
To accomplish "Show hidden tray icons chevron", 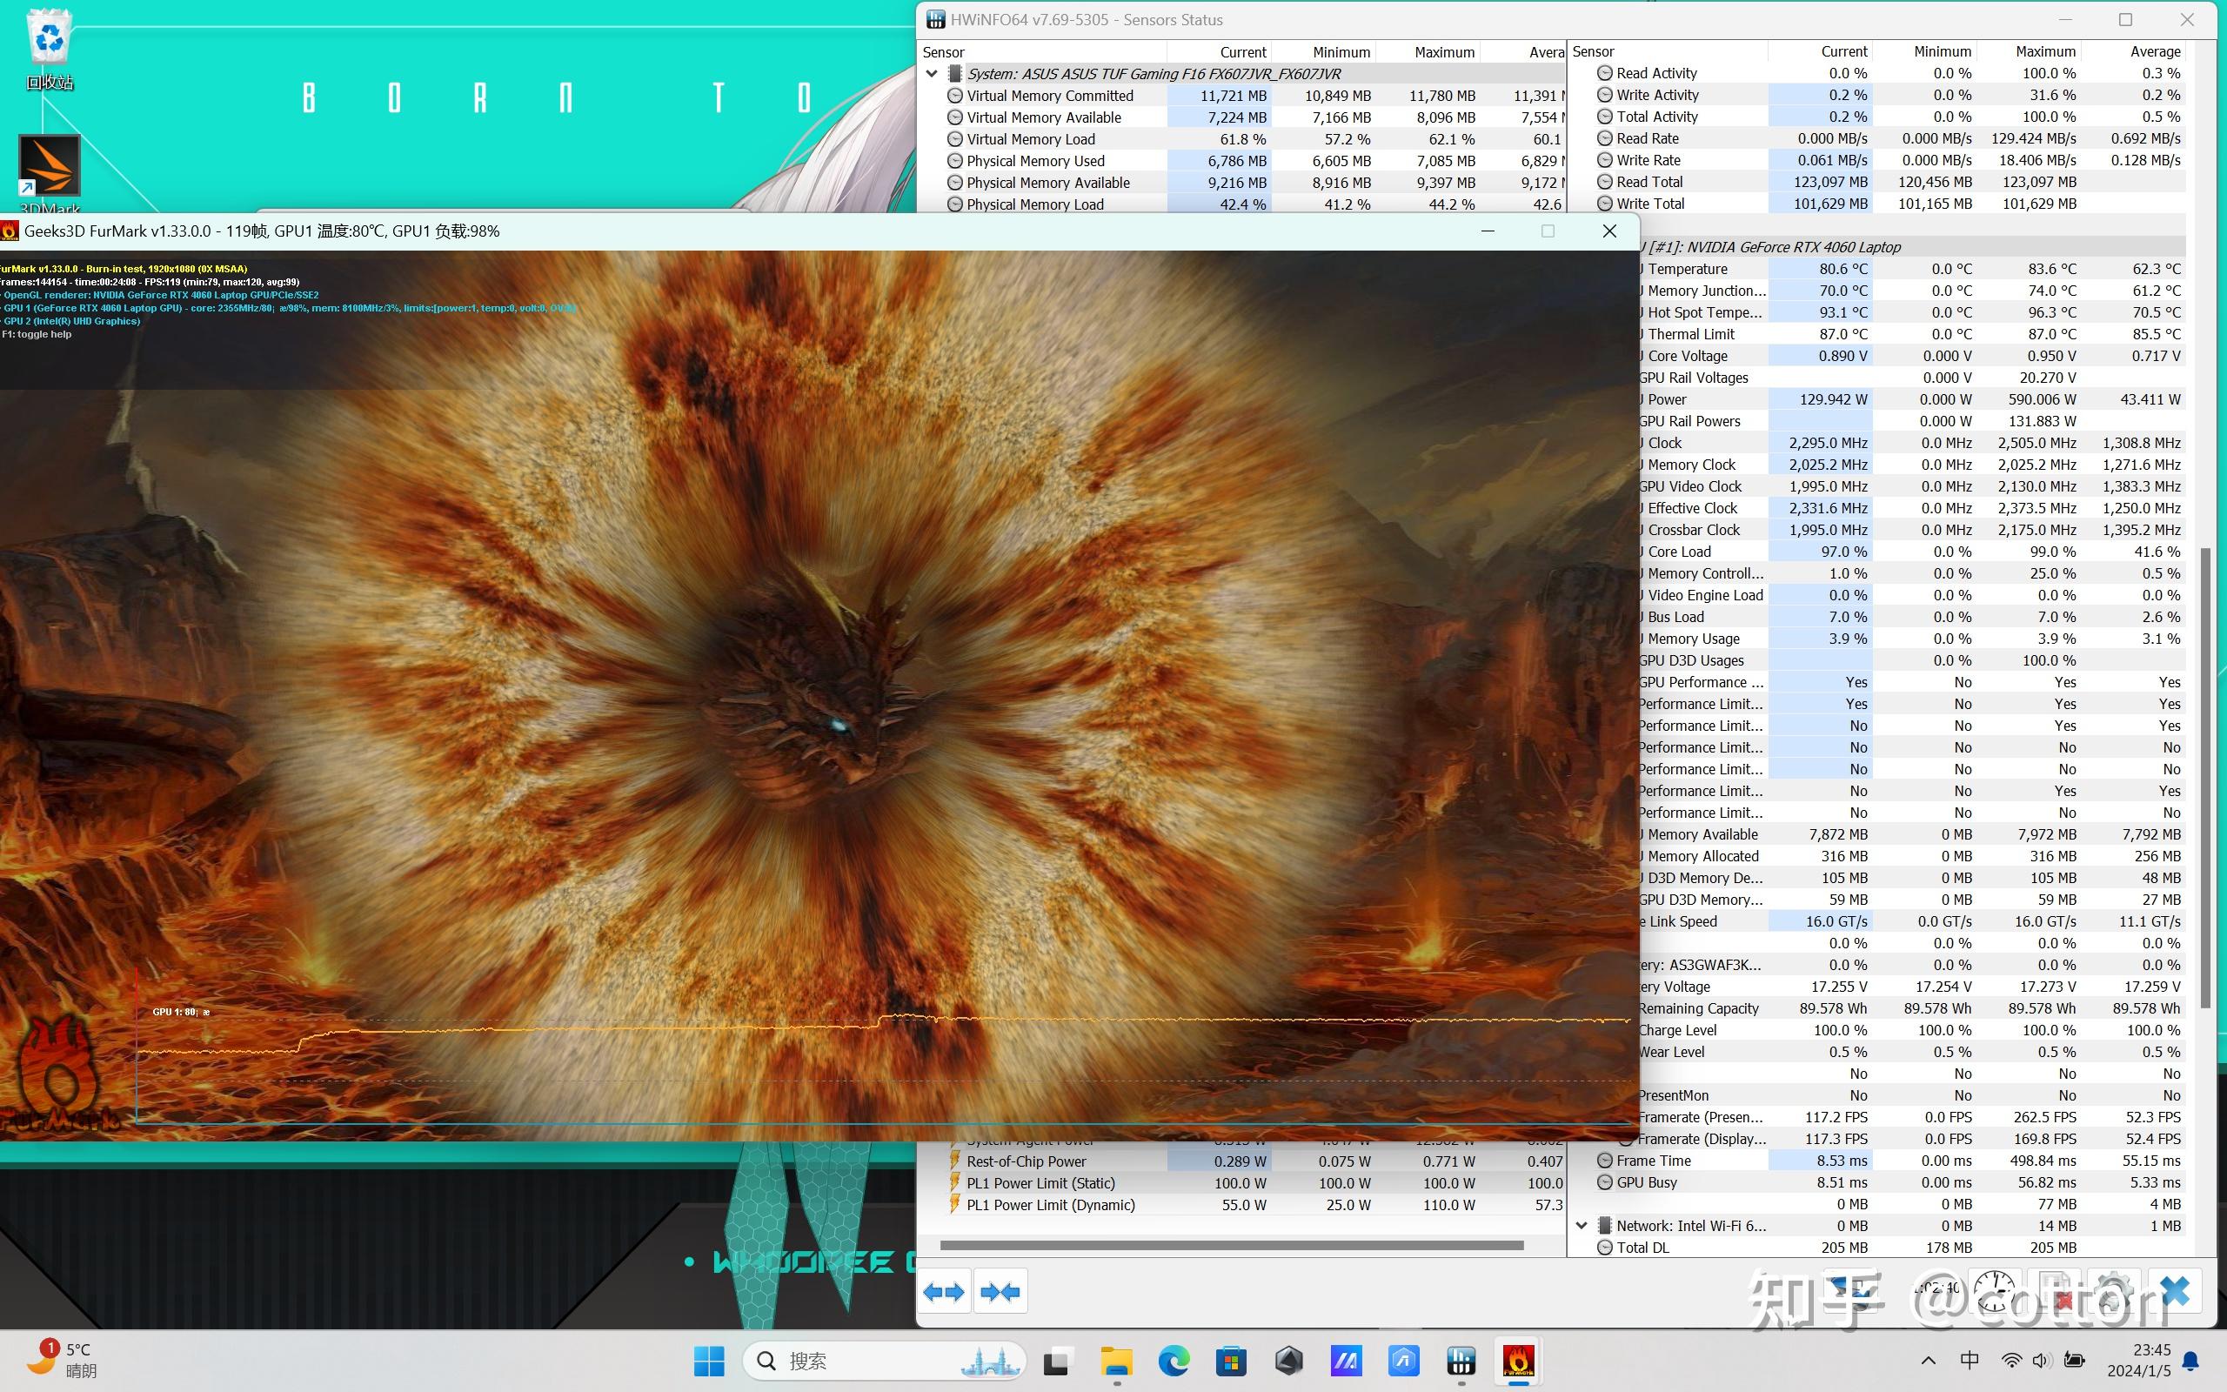I will coord(1929,1361).
